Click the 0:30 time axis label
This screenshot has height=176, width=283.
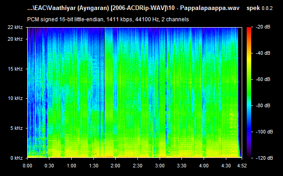point(49,166)
